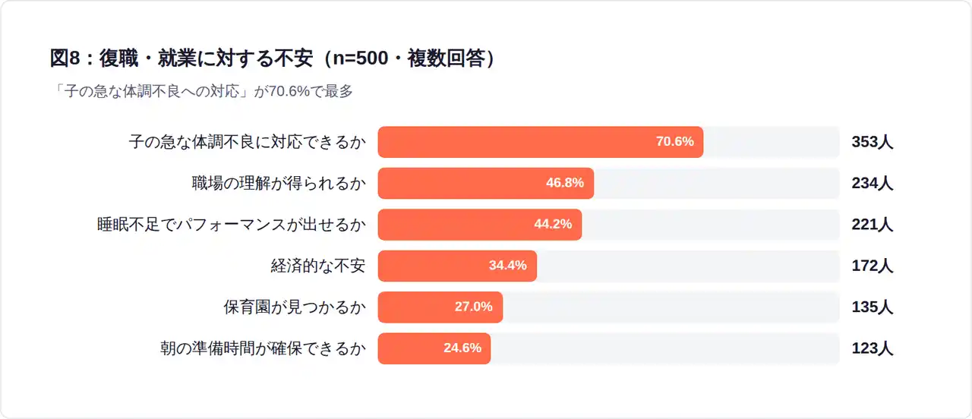Click the 123人 count value
Screen dimensions: 972x419
(x=872, y=348)
